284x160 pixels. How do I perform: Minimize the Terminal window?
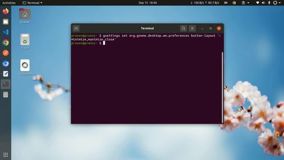click(x=202, y=28)
